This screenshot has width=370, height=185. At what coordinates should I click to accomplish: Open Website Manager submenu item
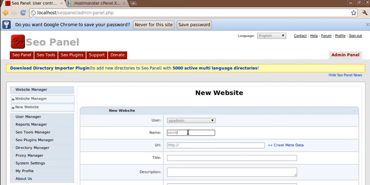(43, 99)
